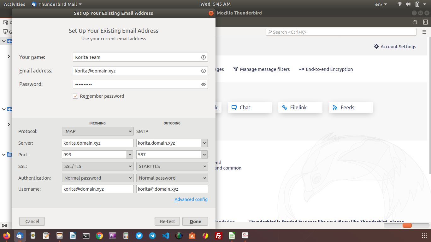Viewport: 431px width, 242px height.
Task: Open Filelink settings
Action: 300,107
